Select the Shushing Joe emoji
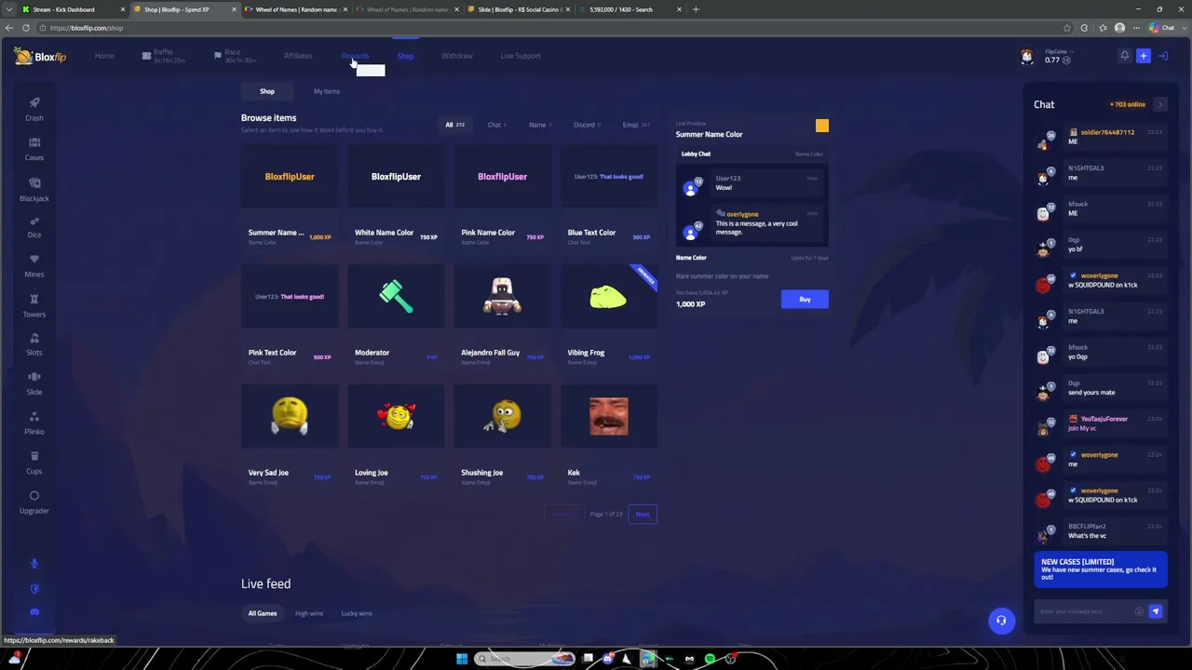Screen dimensions: 1192x670 pyautogui.click(x=502, y=438)
